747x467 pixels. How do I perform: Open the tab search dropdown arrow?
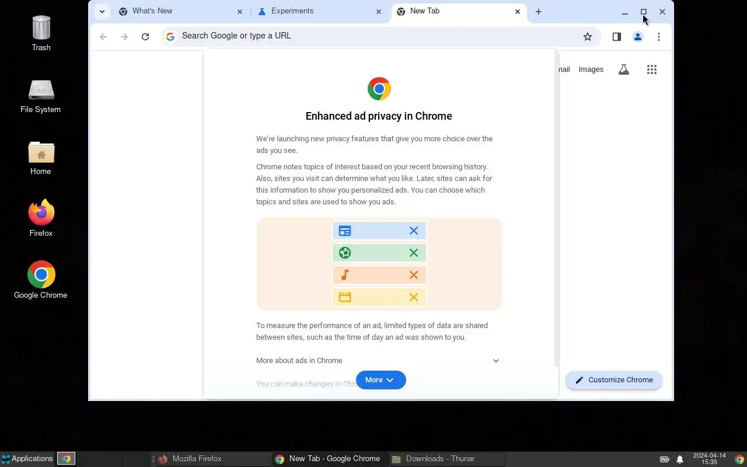coord(102,12)
